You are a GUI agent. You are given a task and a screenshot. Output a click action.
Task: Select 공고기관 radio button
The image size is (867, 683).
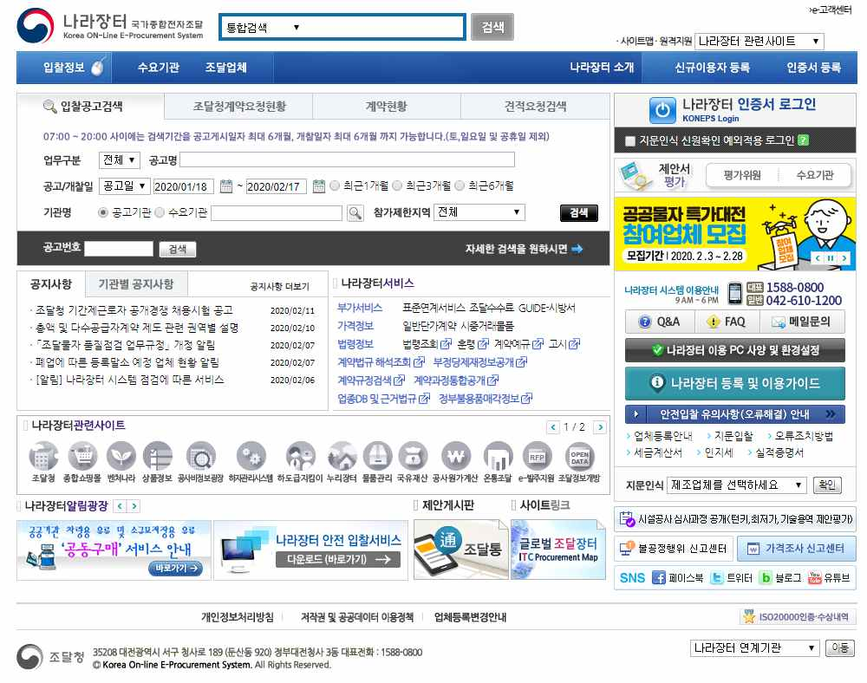103,212
